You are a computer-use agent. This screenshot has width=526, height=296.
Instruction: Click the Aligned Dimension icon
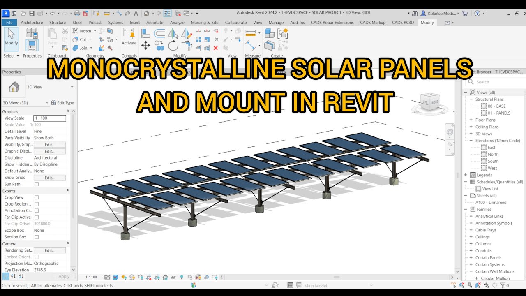[251, 45]
